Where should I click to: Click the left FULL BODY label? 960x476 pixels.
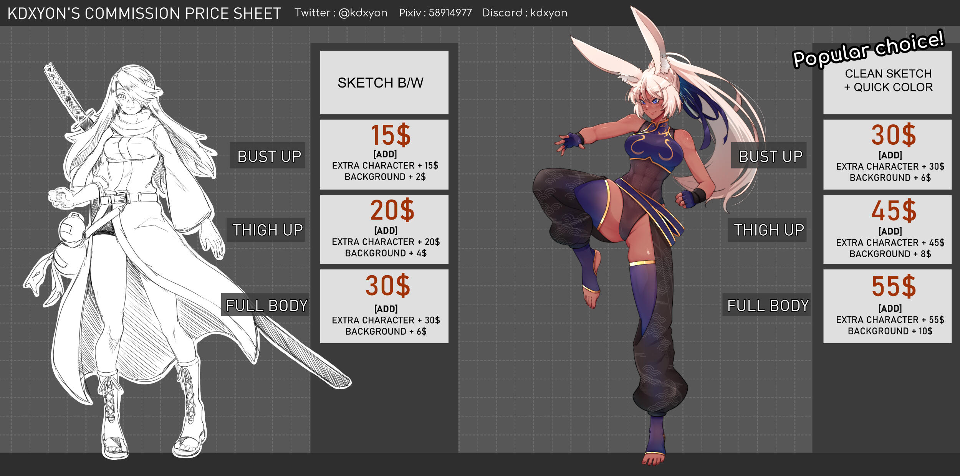tap(266, 306)
